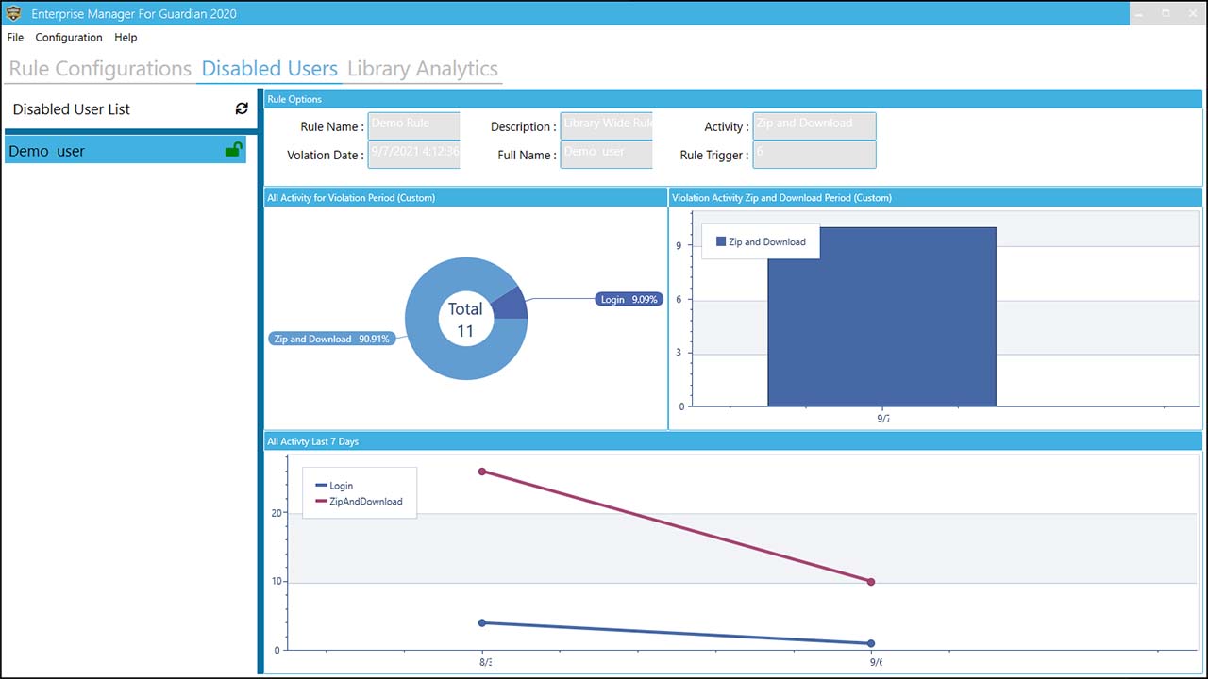Click the Rule Trigger field
The height and width of the screenshot is (679, 1208).
814,155
